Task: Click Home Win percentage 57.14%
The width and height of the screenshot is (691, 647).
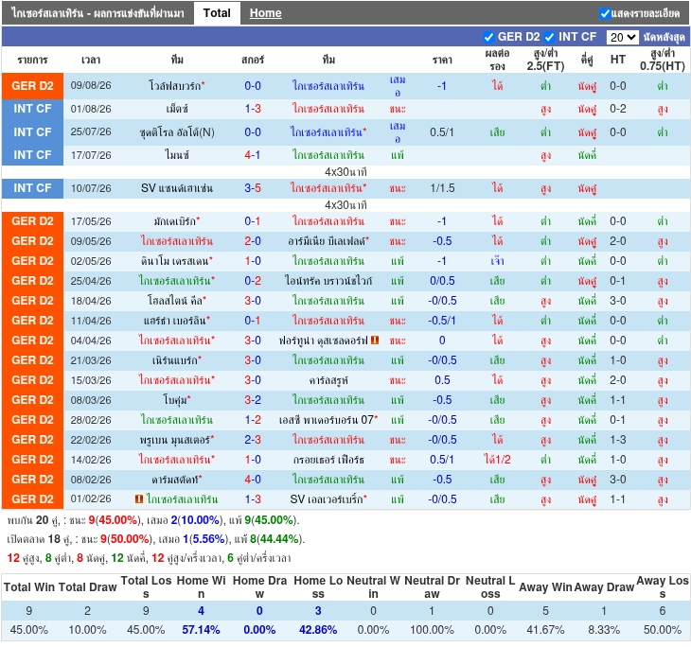Action: pyautogui.click(x=201, y=630)
